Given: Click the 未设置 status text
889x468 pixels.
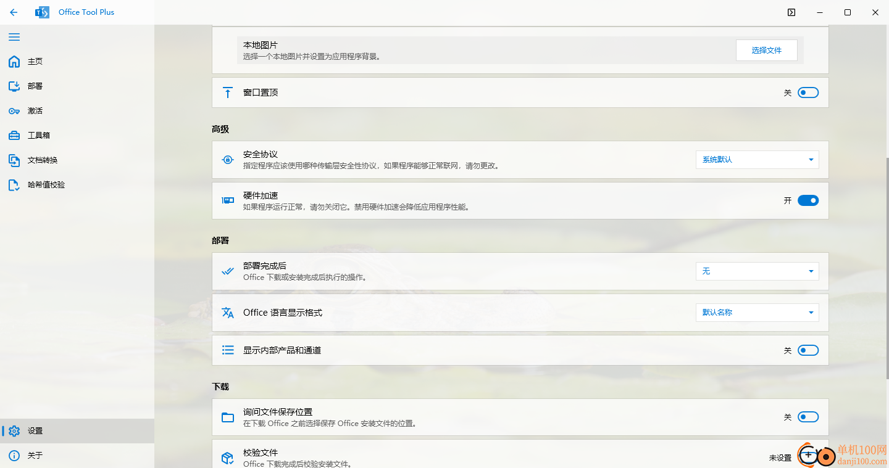Looking at the screenshot, I should pyautogui.click(x=780, y=458).
